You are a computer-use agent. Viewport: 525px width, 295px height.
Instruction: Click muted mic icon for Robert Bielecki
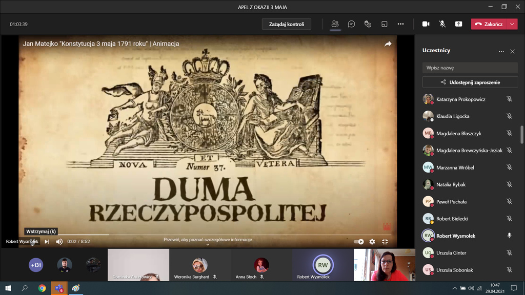point(509,219)
